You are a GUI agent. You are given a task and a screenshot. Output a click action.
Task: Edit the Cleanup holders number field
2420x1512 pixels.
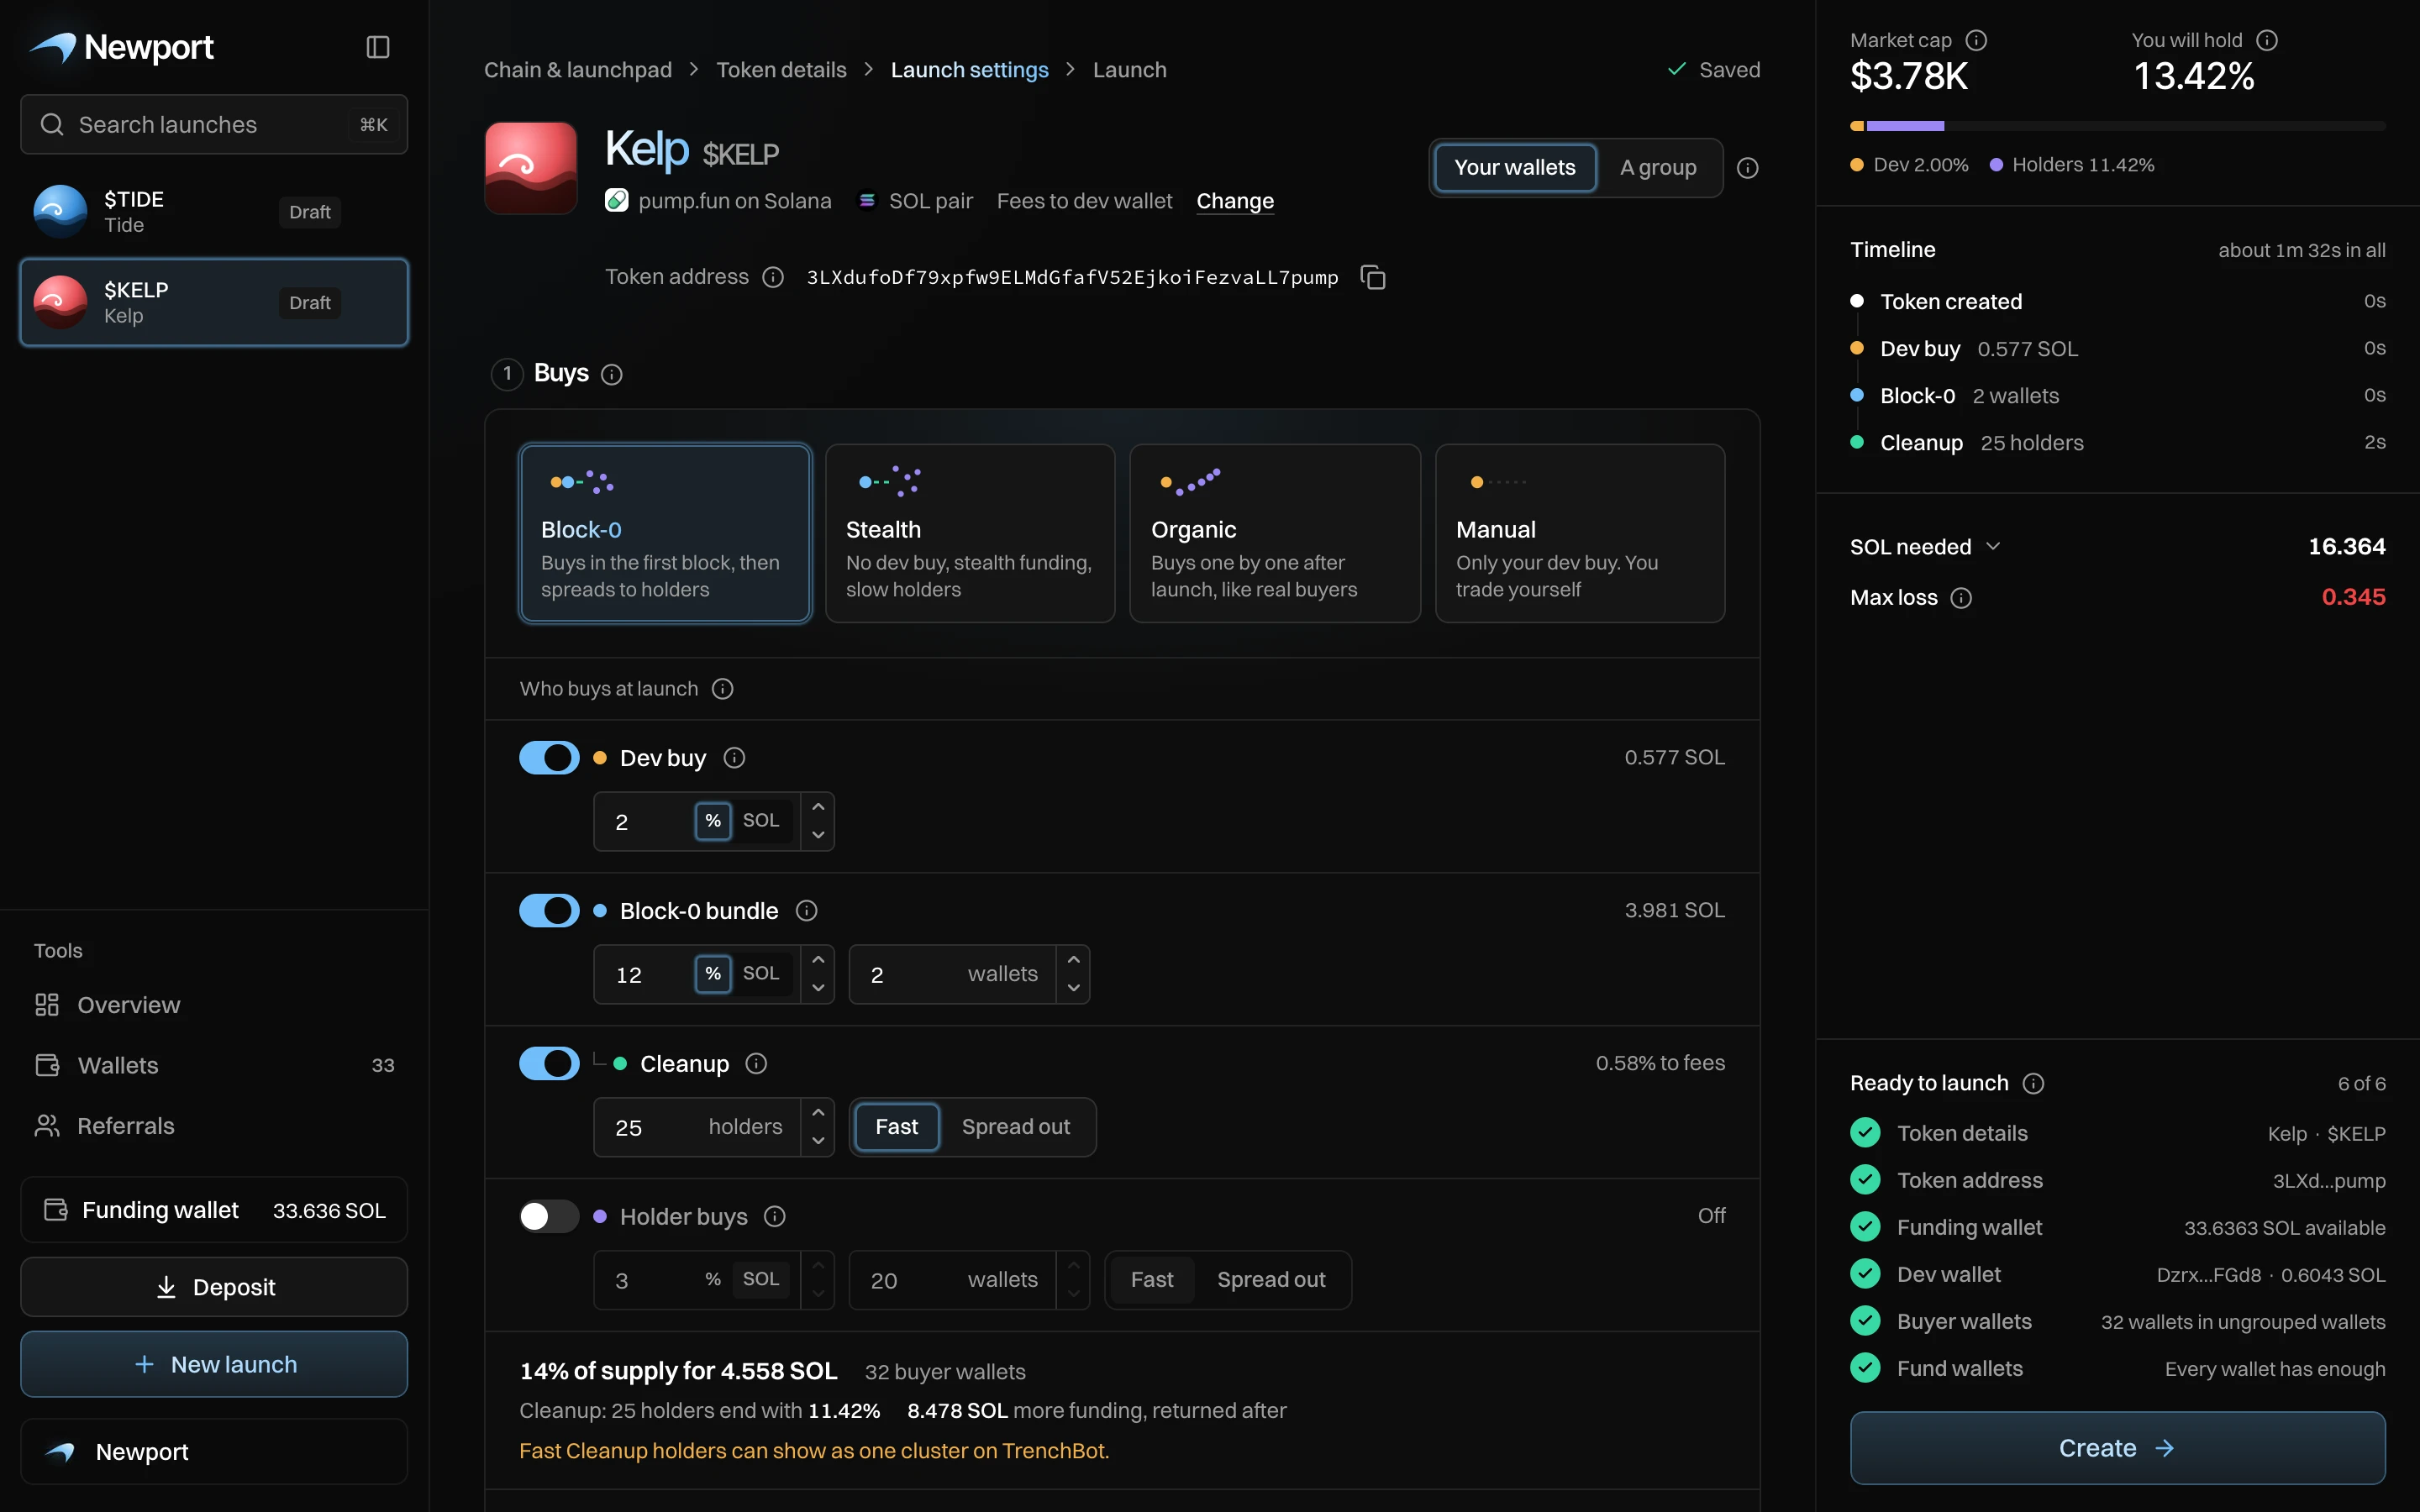(698, 1127)
